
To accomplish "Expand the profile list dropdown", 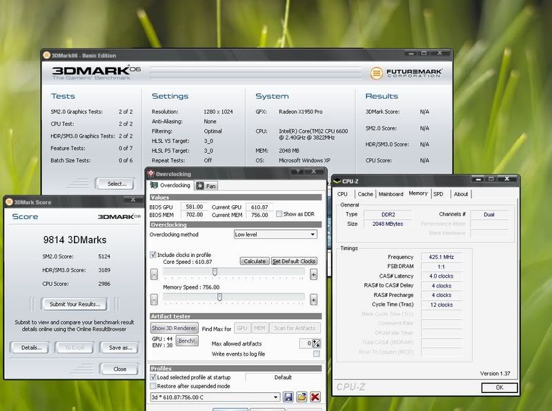I will [276, 397].
